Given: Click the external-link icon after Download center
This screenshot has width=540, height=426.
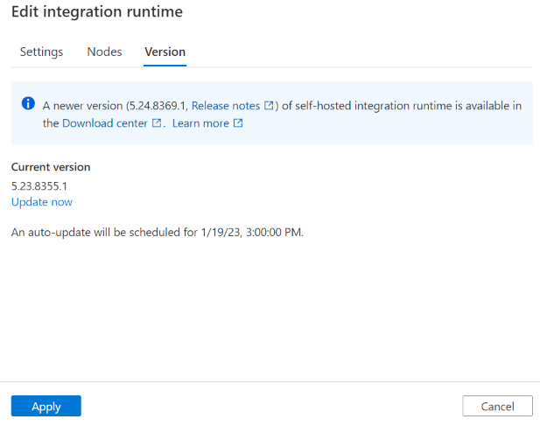Looking at the screenshot, I should click(157, 123).
